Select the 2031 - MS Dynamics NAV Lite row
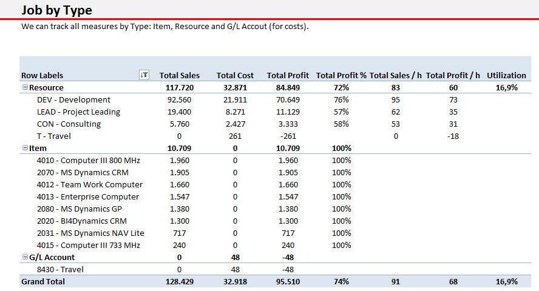Screen dimensions: 539x291 tap(90, 233)
